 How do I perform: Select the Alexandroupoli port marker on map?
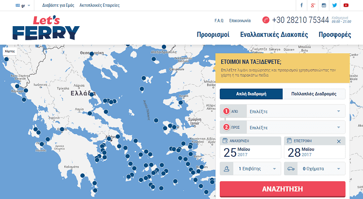pos(164,47)
